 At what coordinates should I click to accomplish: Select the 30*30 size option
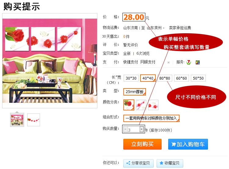pyautogui.click(x=131, y=78)
